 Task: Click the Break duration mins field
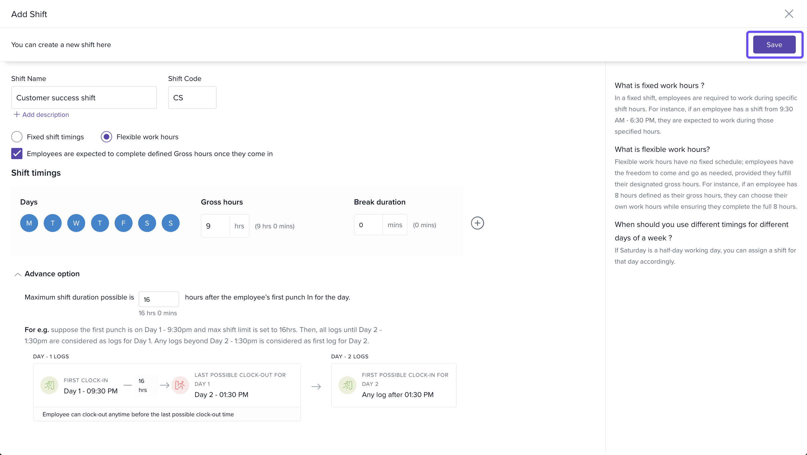[x=368, y=225]
